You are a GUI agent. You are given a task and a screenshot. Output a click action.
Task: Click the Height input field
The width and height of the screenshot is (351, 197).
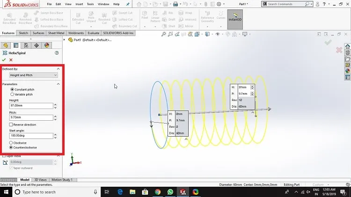pyautogui.click(x=31, y=106)
